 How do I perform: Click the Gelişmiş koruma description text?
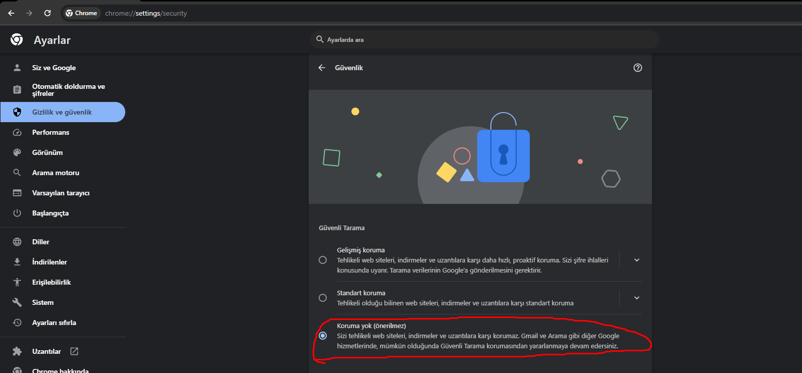point(472,265)
